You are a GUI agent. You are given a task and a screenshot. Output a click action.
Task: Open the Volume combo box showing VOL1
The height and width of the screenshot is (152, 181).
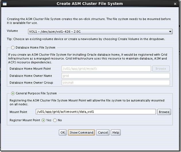[x=98, y=31]
